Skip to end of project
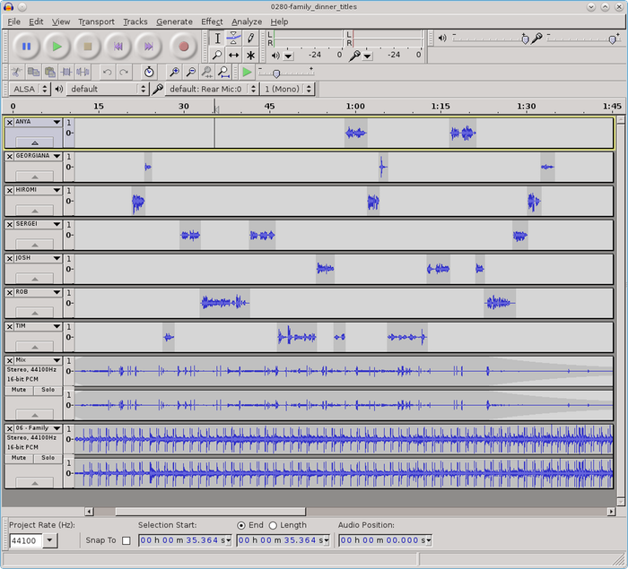Viewport: 628px width, 569px height. click(x=149, y=47)
